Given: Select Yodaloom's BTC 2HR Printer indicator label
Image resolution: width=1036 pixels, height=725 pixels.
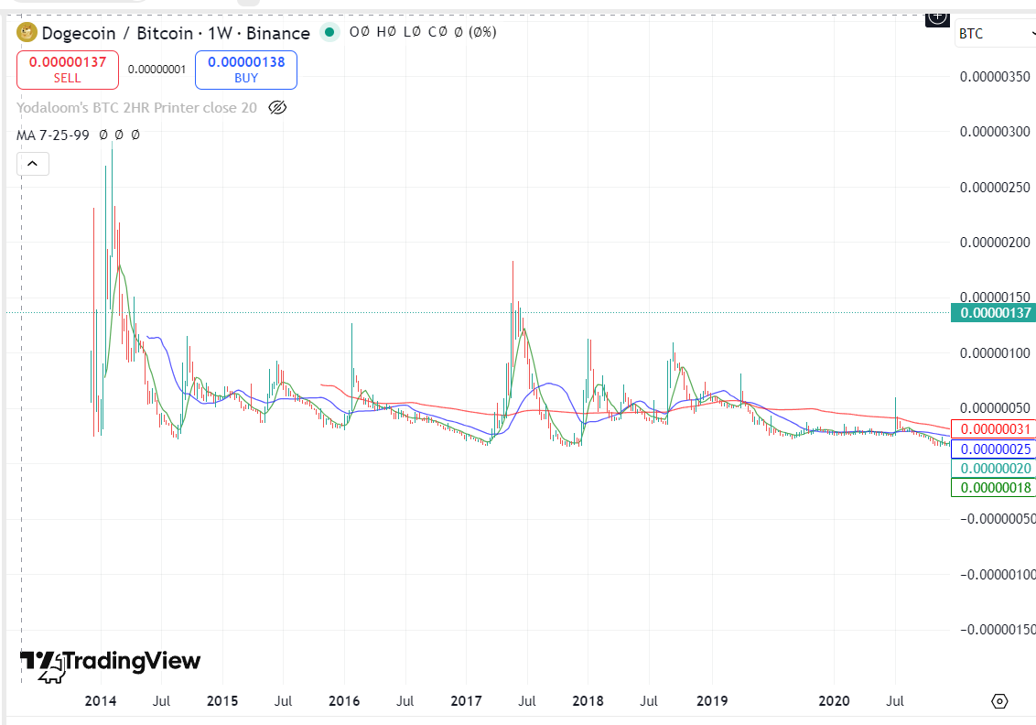Looking at the screenshot, I should point(136,108).
